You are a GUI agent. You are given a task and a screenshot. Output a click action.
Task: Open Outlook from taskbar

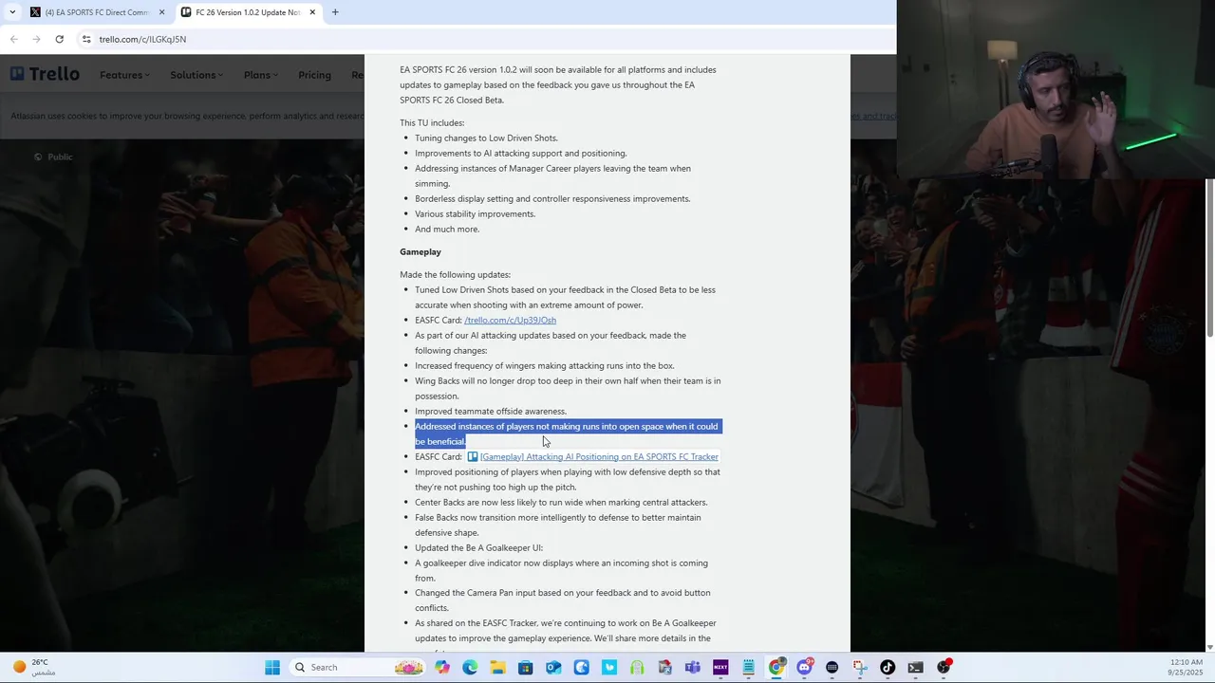click(553, 667)
